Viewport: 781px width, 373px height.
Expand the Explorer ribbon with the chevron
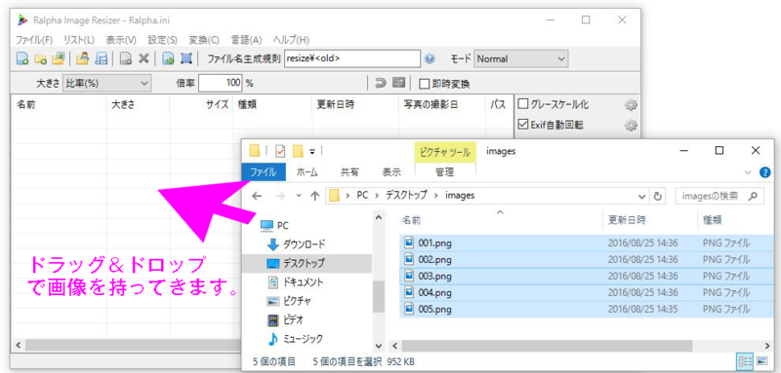tap(747, 172)
